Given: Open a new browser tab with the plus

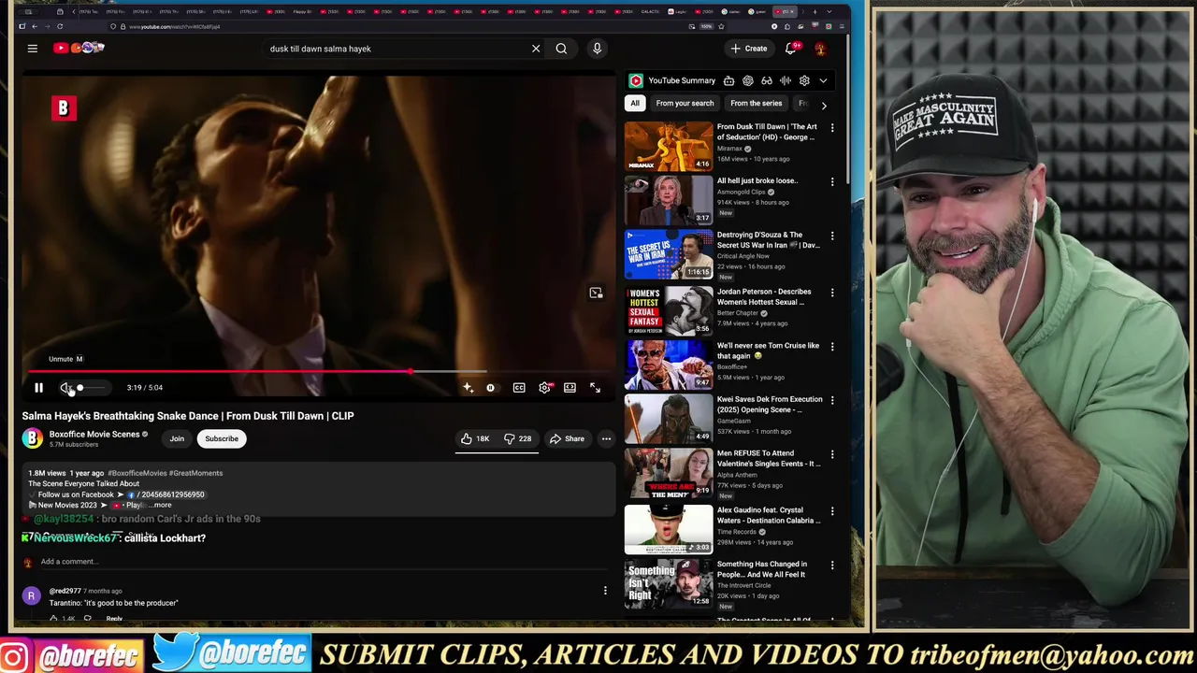Looking at the screenshot, I should pos(815,12).
